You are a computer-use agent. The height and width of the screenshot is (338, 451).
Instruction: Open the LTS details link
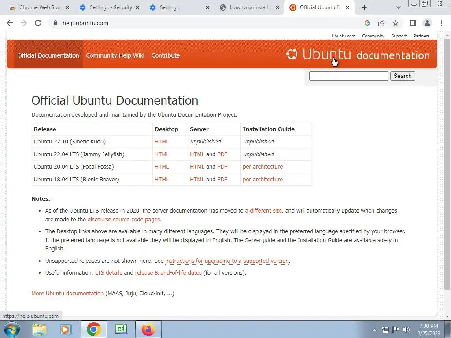point(108,272)
